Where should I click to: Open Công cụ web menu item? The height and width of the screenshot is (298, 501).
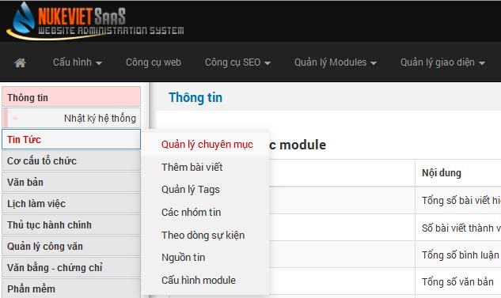click(x=154, y=62)
